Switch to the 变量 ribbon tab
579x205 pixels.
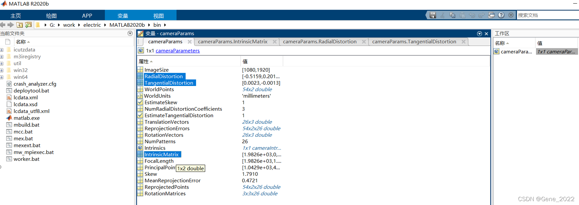coord(123,16)
